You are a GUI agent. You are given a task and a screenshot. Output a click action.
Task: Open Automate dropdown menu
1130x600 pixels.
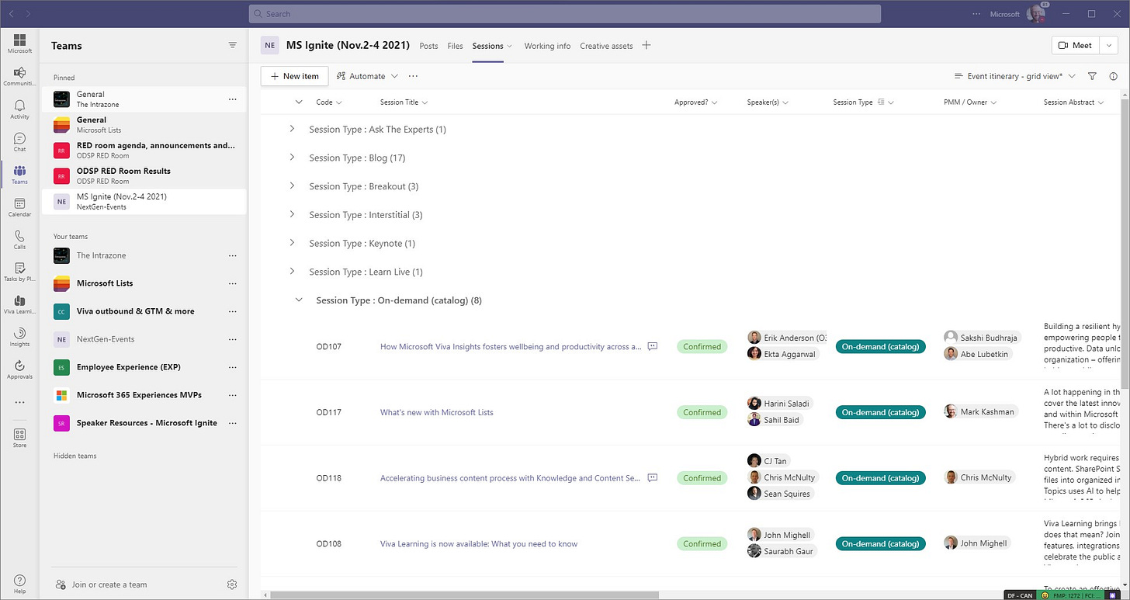pos(367,76)
